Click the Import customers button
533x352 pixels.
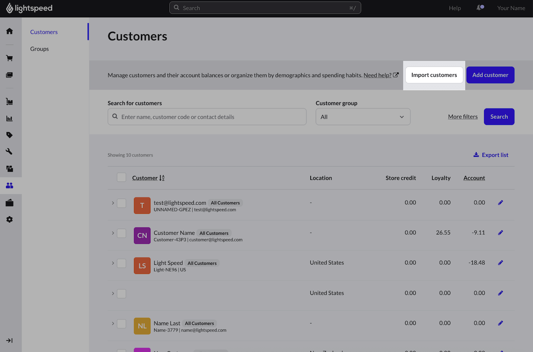coord(434,75)
